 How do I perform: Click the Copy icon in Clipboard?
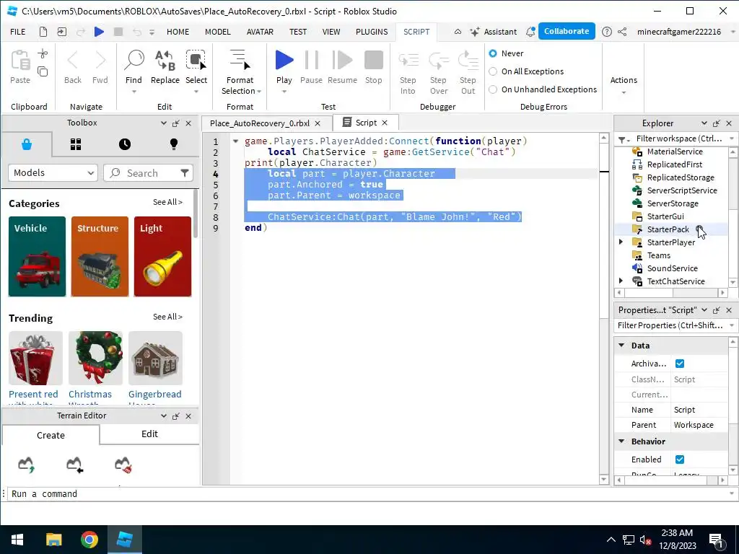(43, 71)
